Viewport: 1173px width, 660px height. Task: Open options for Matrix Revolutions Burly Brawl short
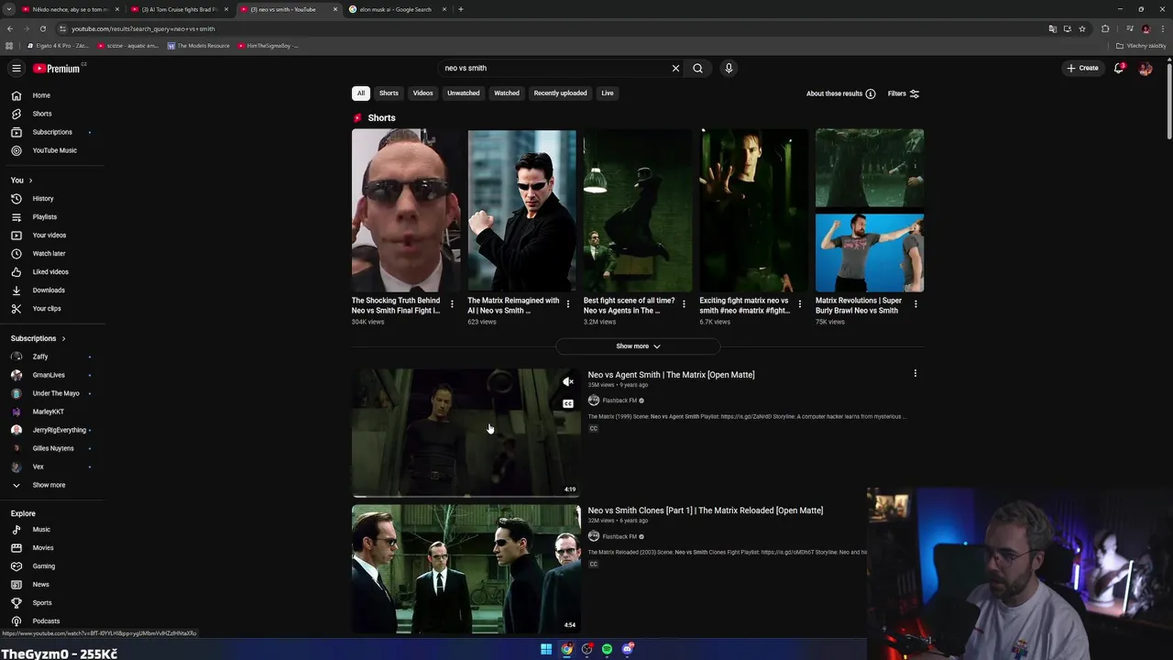[x=915, y=304]
